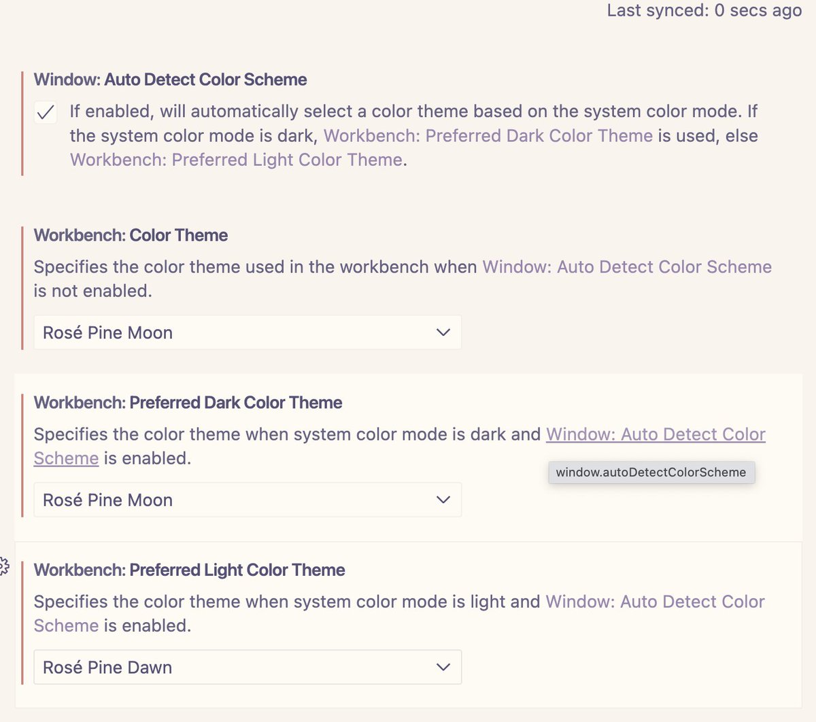Viewport: 816px width, 722px height.
Task: Click the Window: Auto Detect Color Scheme heading
Action: click(x=170, y=80)
